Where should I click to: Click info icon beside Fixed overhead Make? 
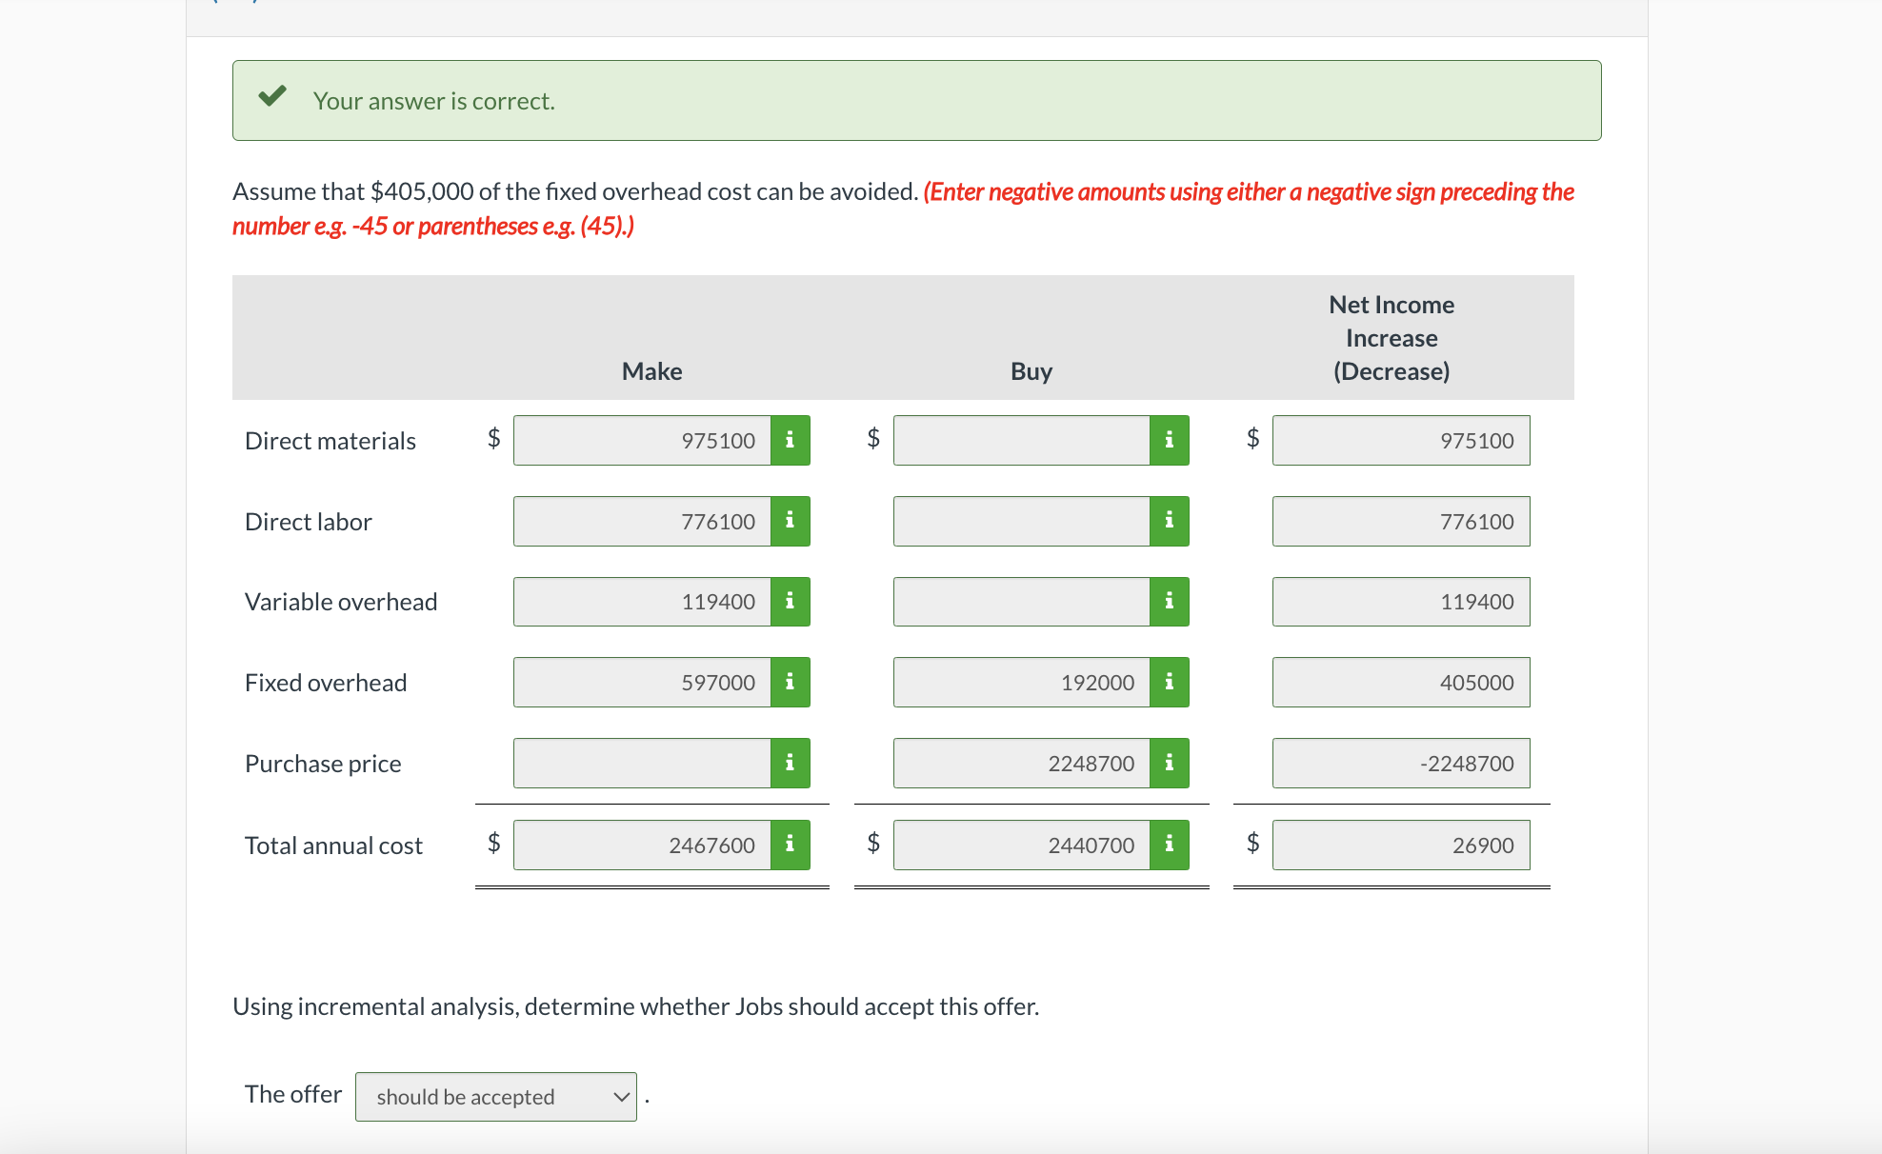coord(790,682)
